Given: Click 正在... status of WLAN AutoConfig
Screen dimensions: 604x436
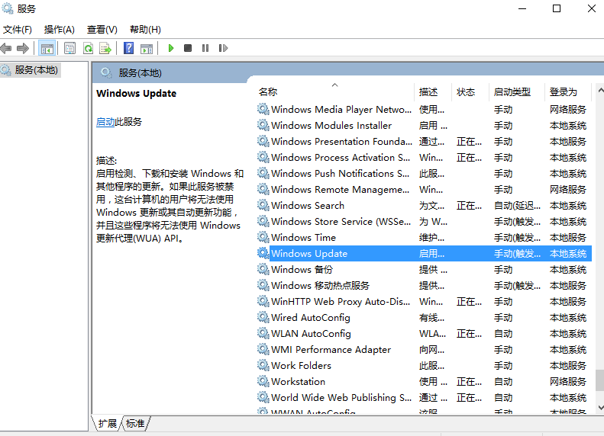Looking at the screenshot, I should pos(469,334).
